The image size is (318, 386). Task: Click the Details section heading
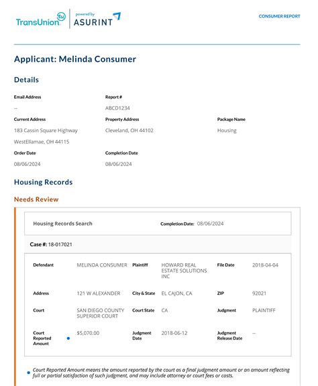tap(26, 80)
